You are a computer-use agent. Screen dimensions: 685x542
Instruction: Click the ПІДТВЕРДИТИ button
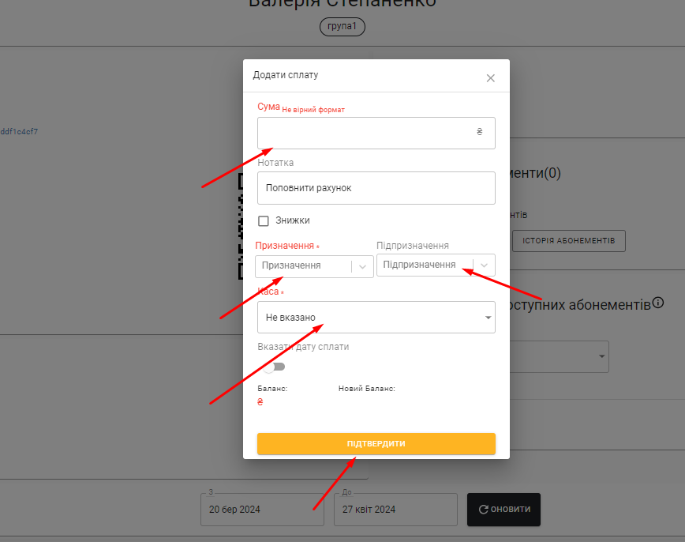coord(376,443)
